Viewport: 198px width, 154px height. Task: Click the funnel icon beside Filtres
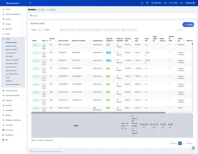coord(31,16)
